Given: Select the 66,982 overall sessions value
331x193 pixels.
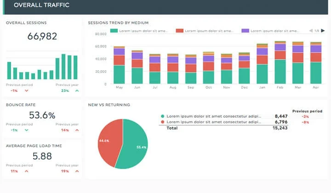Looking at the screenshot, I should pos(42,36).
